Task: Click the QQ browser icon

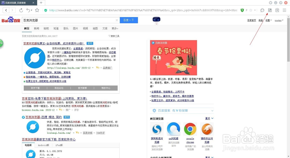Action: pyautogui.click(x=173, y=129)
